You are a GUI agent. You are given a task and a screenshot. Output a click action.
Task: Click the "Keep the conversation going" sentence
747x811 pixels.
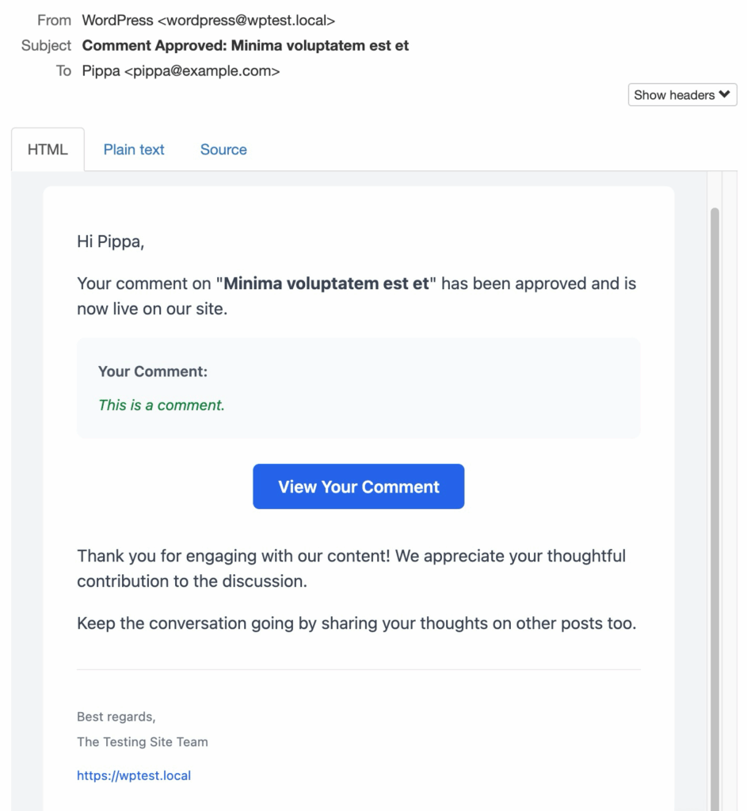[356, 623]
